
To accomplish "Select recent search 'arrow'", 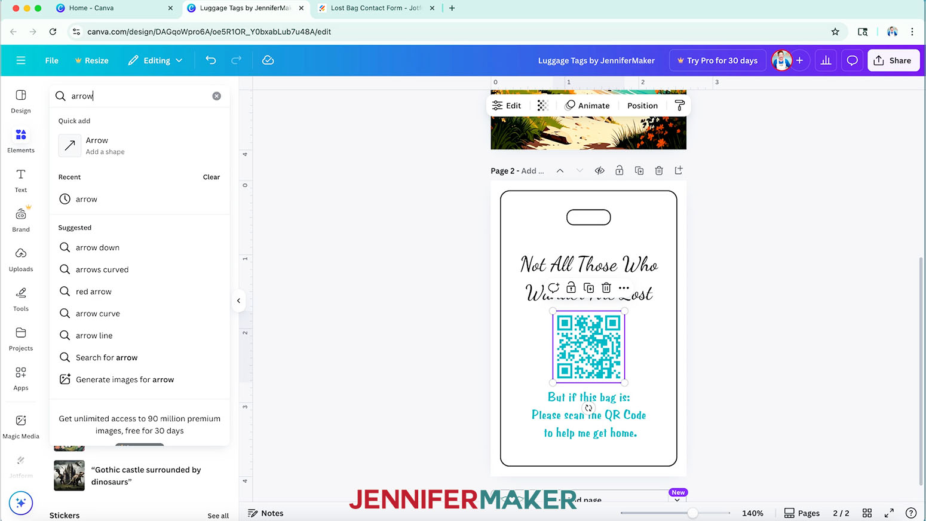I will [140, 199].
